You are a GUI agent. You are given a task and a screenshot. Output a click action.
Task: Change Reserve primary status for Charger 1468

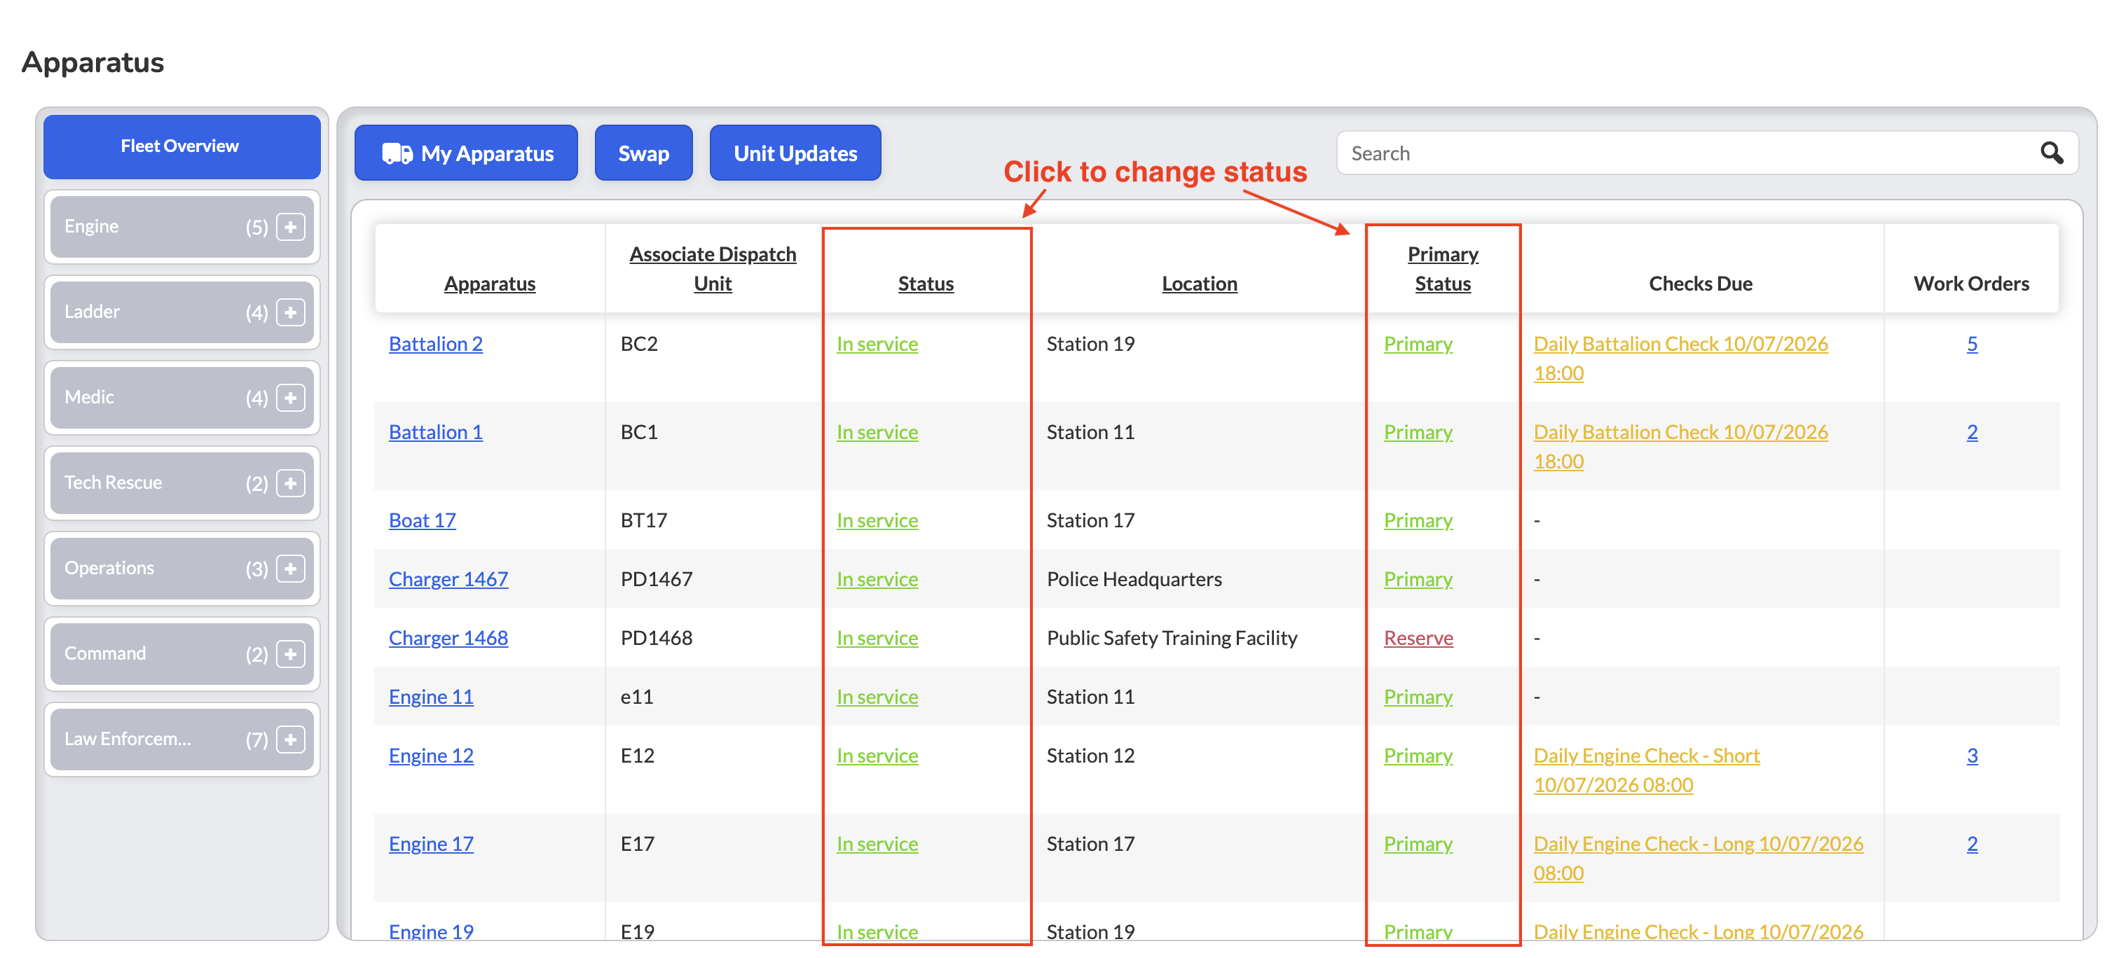1418,638
